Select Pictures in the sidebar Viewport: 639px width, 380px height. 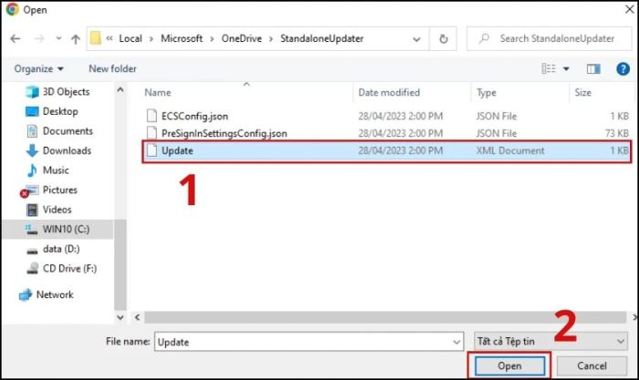tap(60, 190)
